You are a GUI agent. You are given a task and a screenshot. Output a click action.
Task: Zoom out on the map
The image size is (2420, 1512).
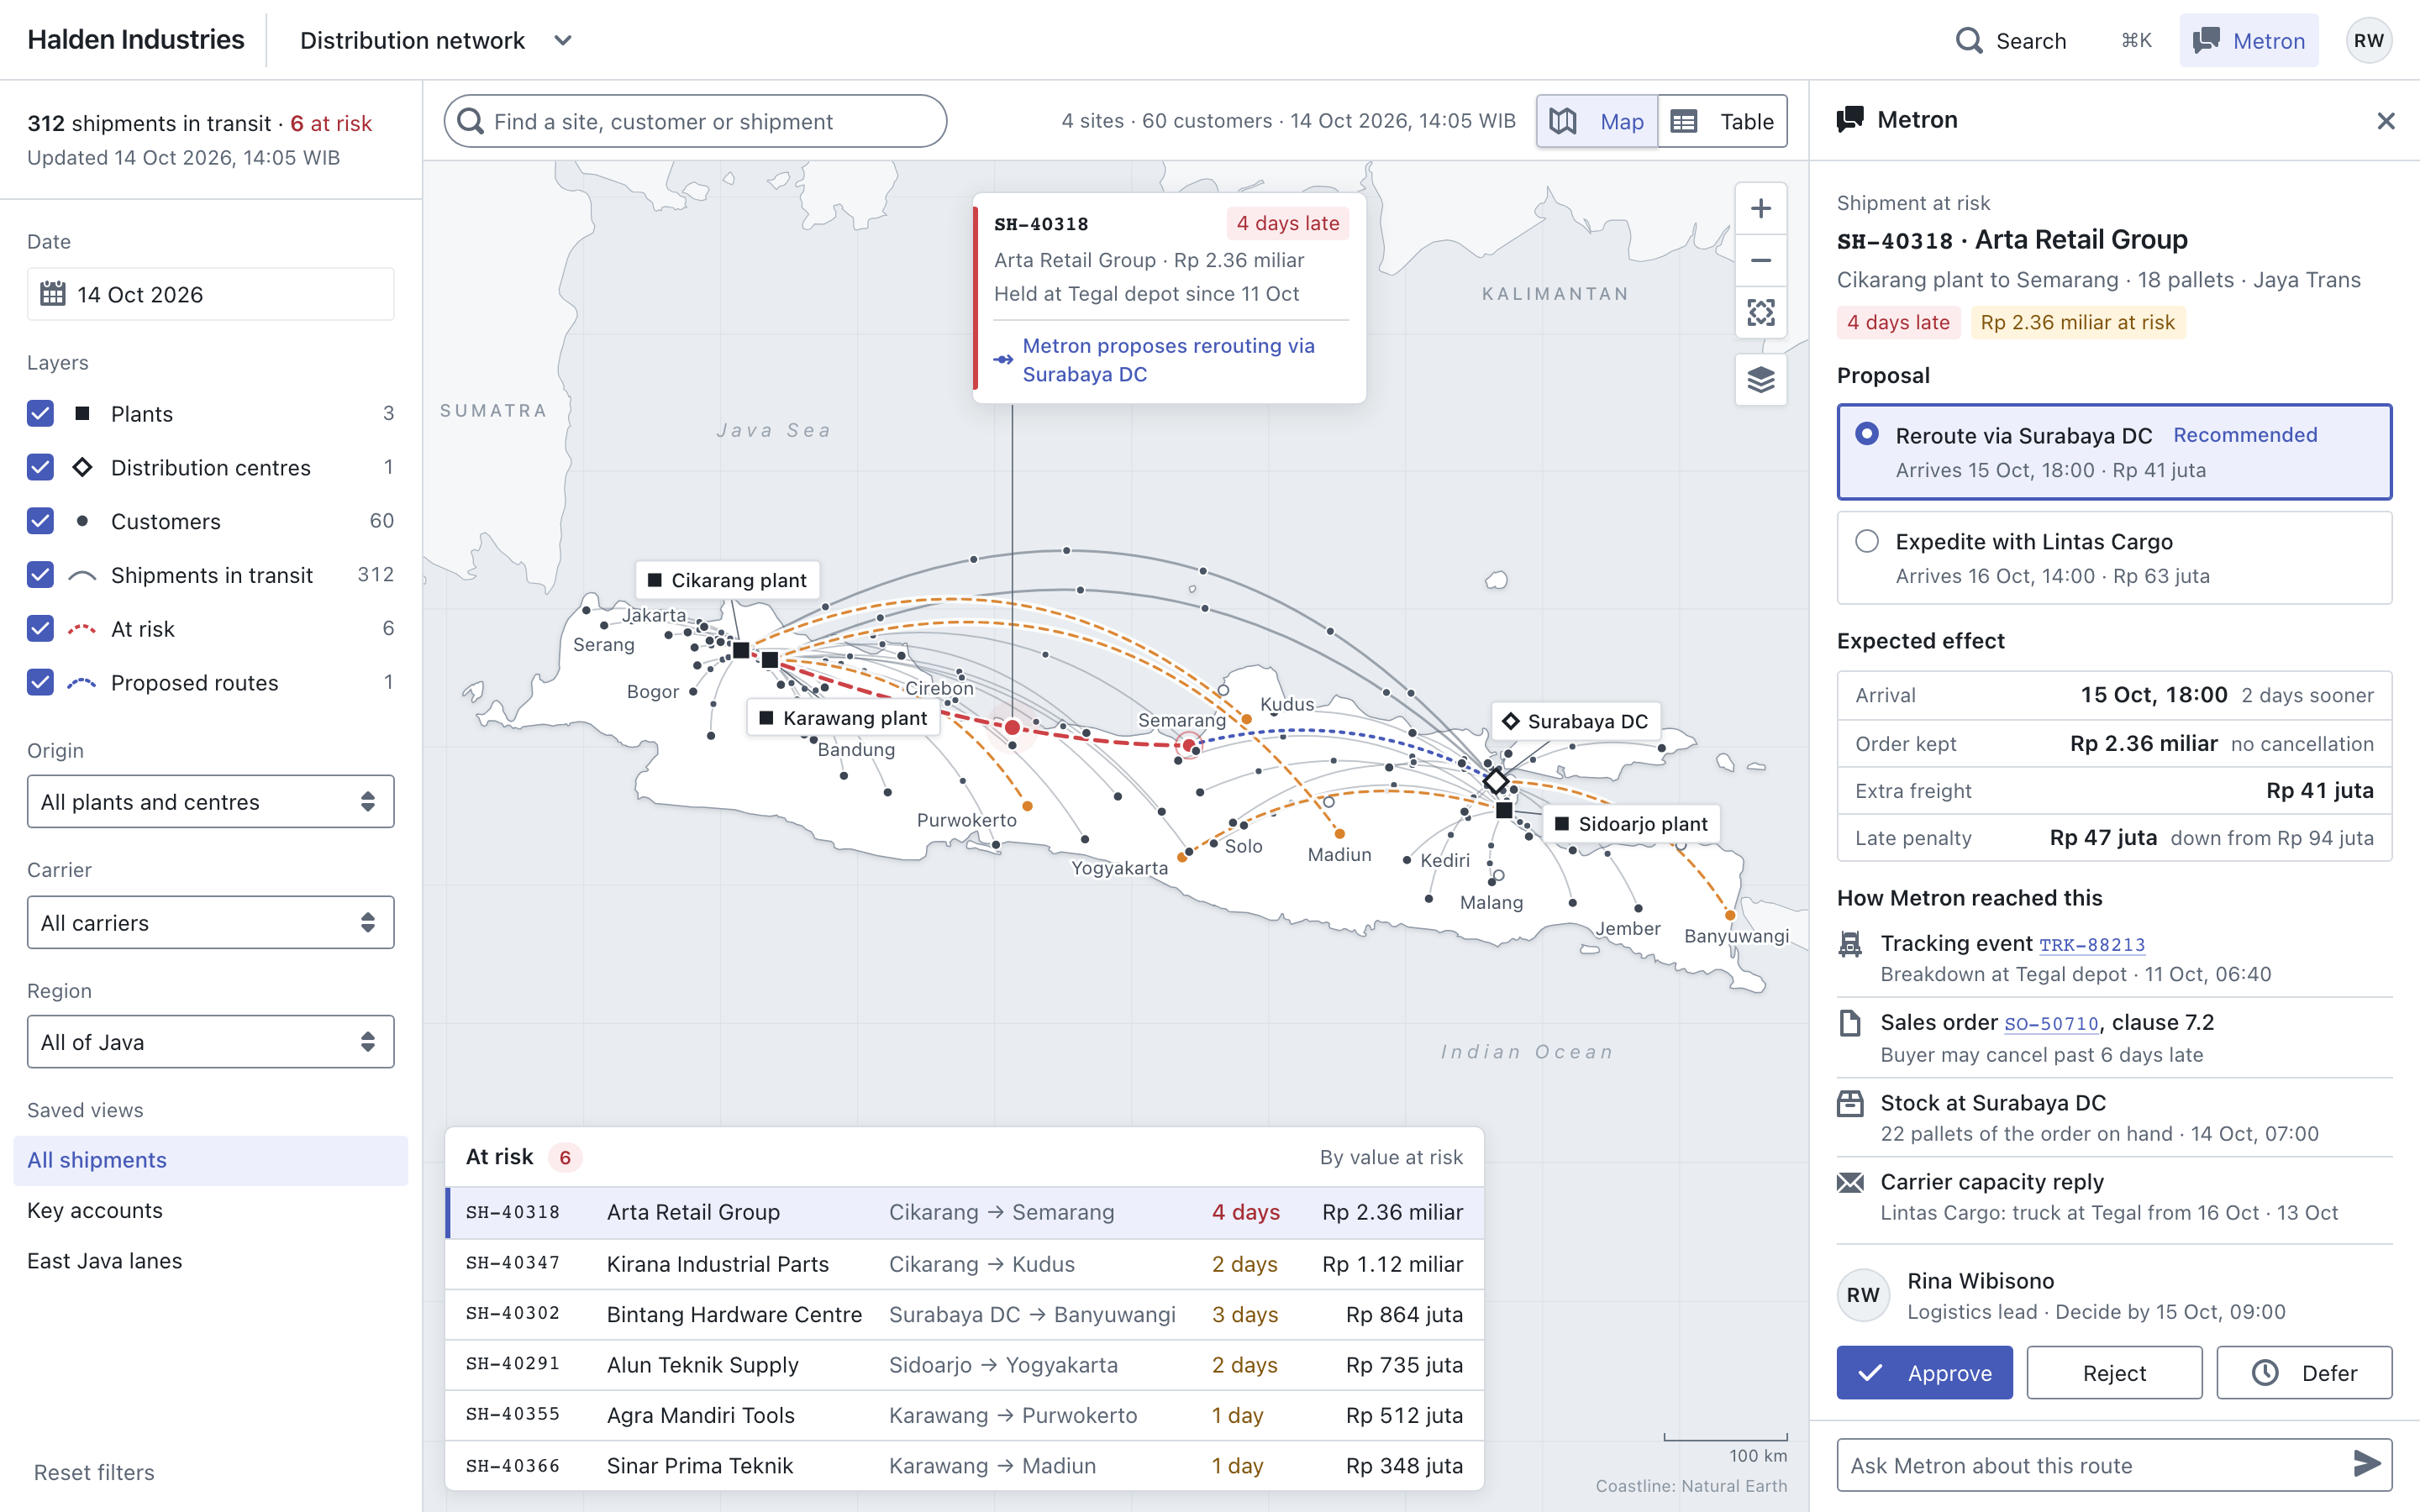coord(1760,261)
